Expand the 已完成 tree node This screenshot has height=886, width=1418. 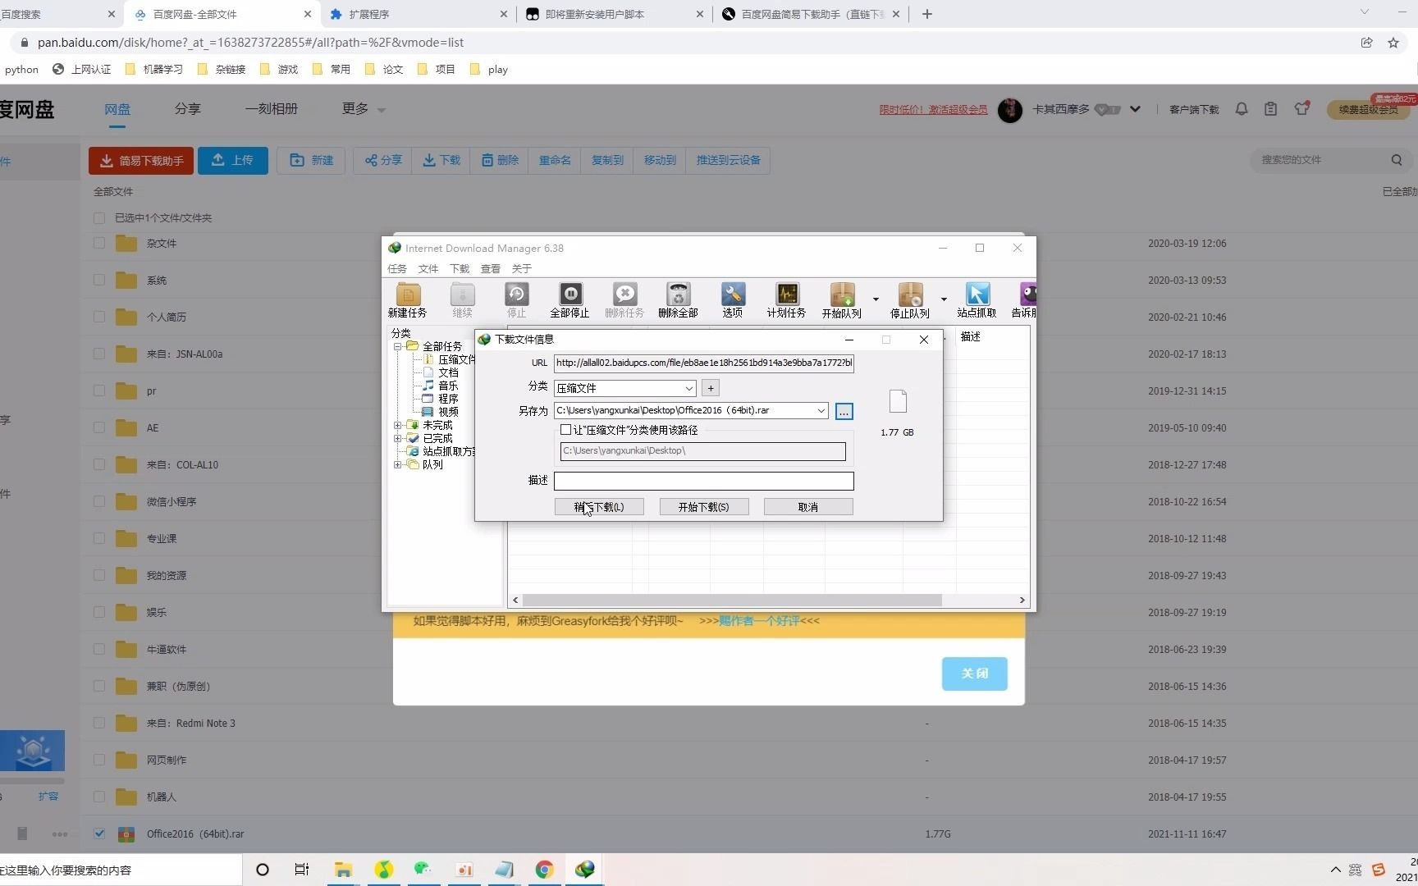tap(398, 438)
